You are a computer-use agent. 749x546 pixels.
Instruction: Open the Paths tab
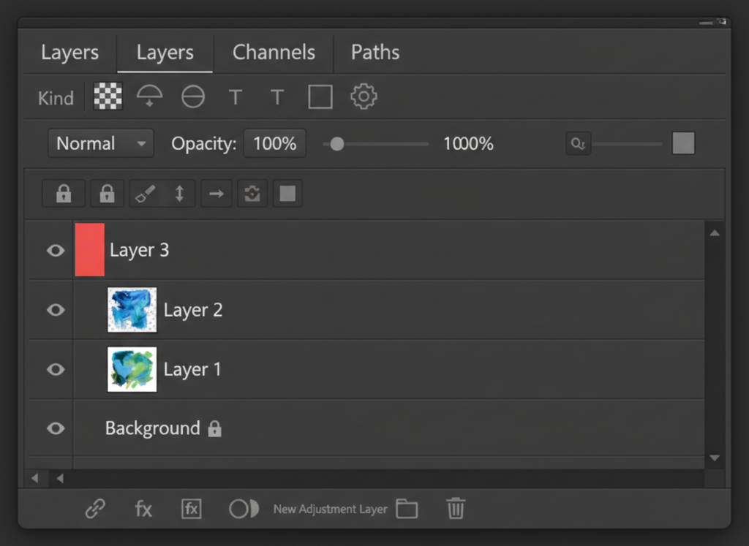point(374,52)
